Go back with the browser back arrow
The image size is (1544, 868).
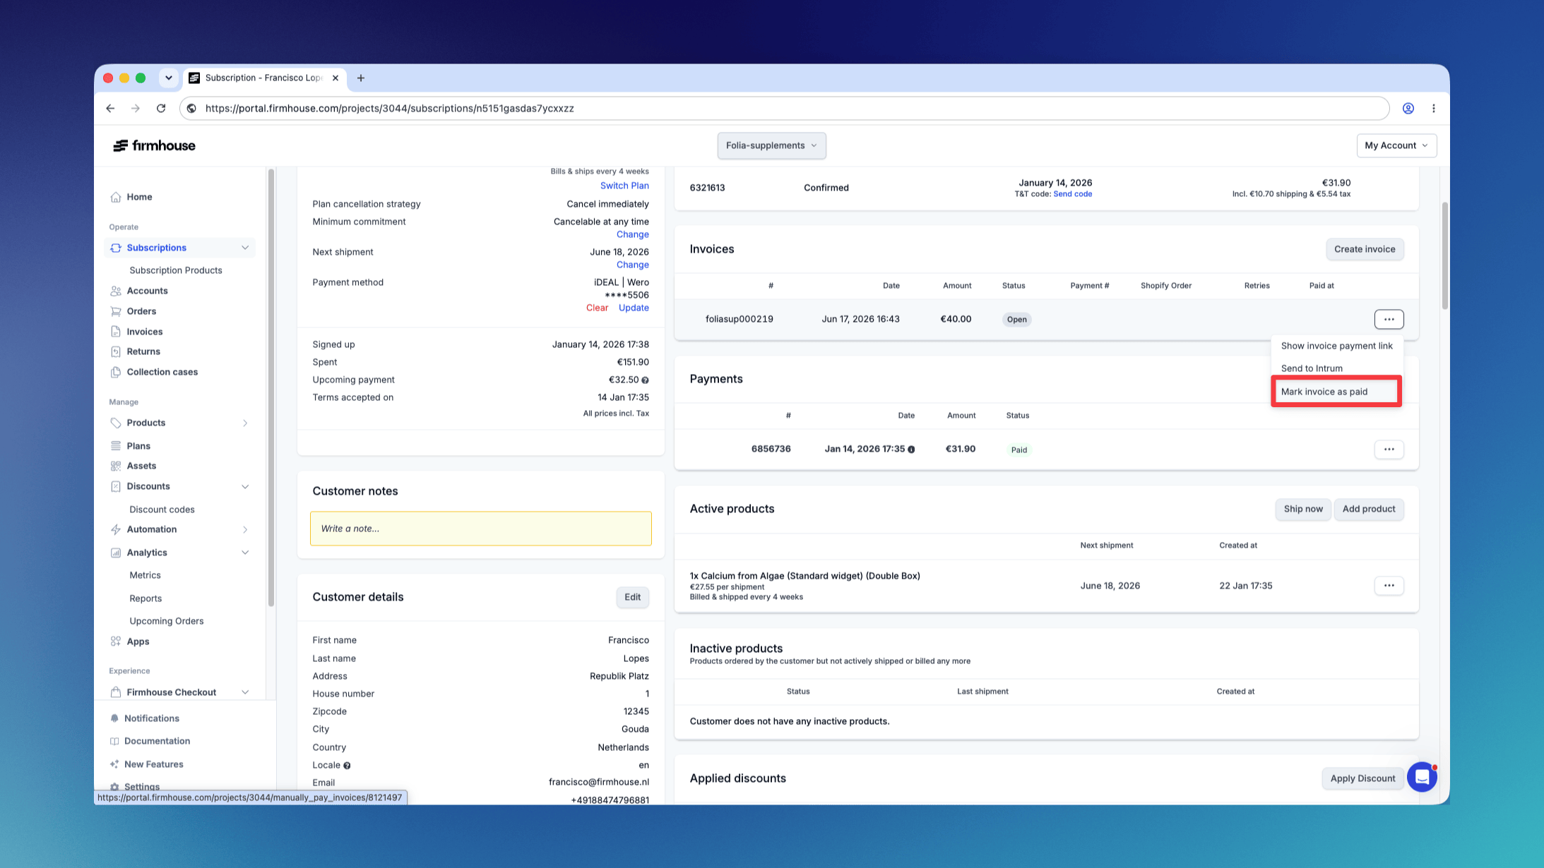(x=110, y=108)
